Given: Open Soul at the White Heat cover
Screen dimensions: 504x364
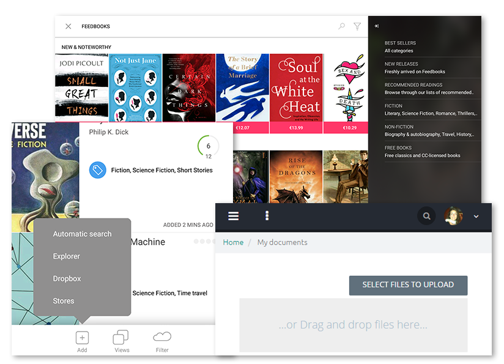Looking at the screenshot, I should [x=296, y=87].
